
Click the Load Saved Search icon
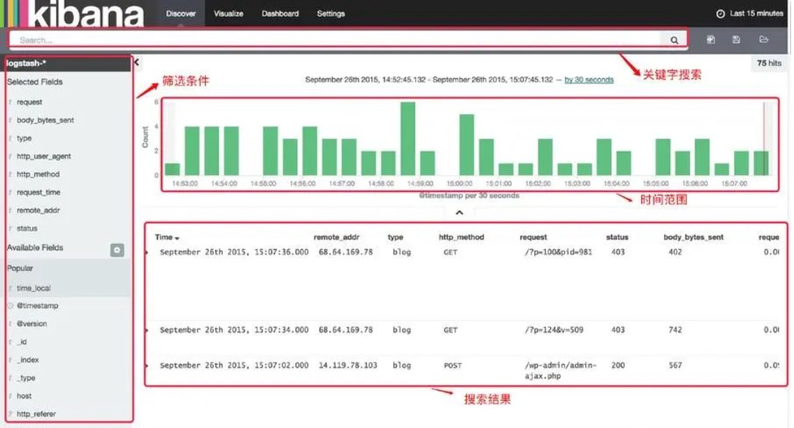764,40
